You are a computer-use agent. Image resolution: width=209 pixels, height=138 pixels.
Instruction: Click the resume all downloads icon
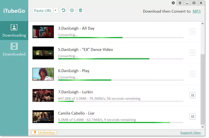(x=63, y=10)
